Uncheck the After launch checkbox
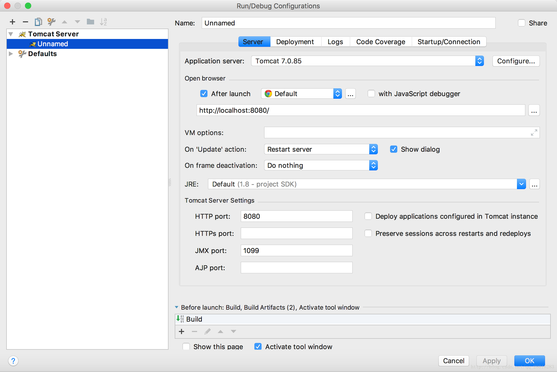This screenshot has width=557, height=372. coord(204,94)
